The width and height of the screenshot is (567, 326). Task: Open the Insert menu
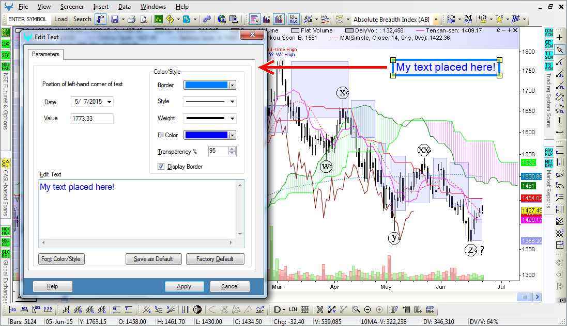tap(101, 7)
